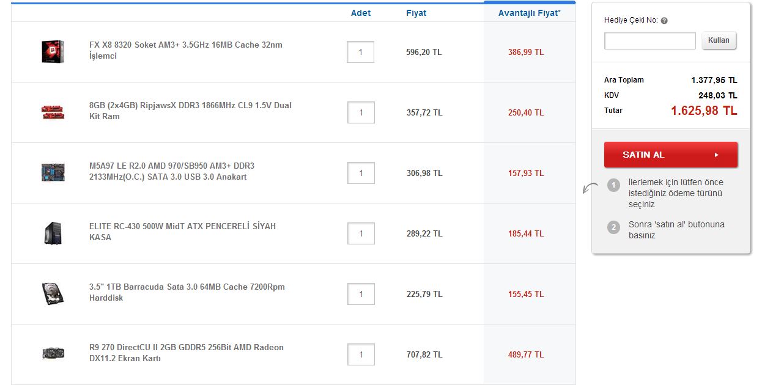This screenshot has width=762, height=385.
Task: Open the R9 270 graphics card thumbnail
Action: pyautogui.click(x=53, y=354)
